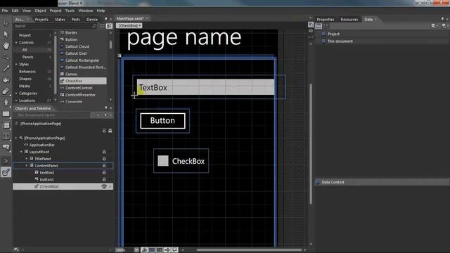
Task: Select List Mode icon in Data panel
Action: (319, 26)
